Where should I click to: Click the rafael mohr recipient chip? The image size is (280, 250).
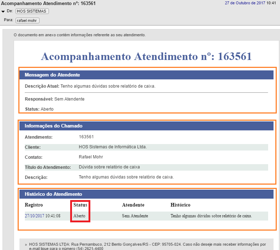27,20
